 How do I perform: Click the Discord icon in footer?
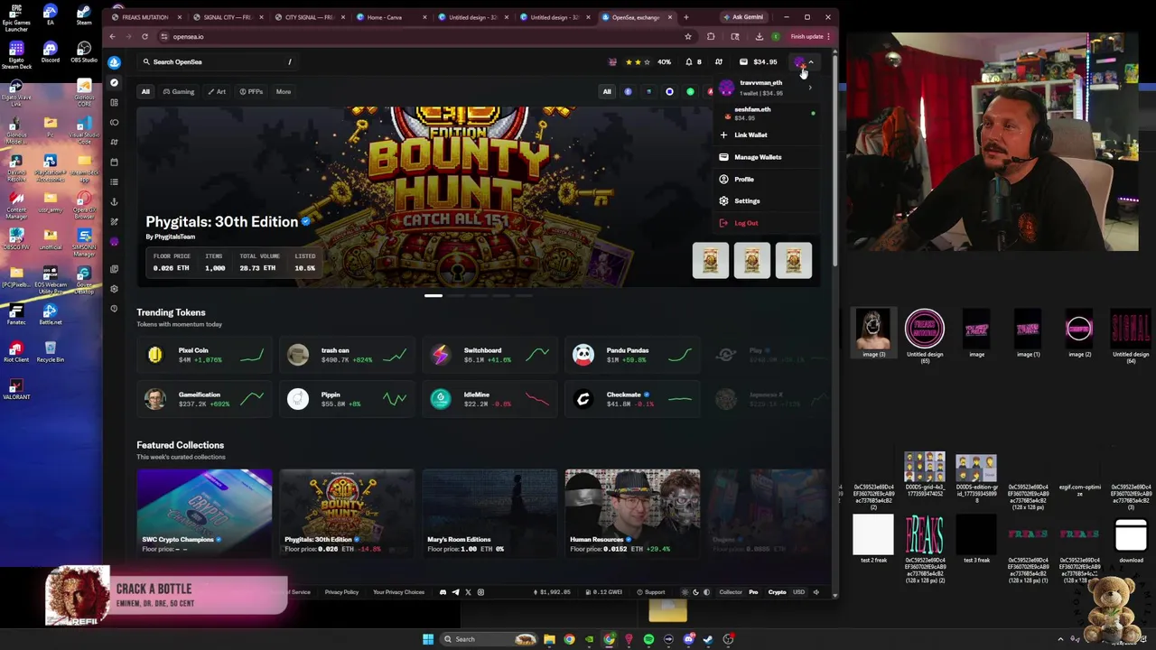pos(443,592)
